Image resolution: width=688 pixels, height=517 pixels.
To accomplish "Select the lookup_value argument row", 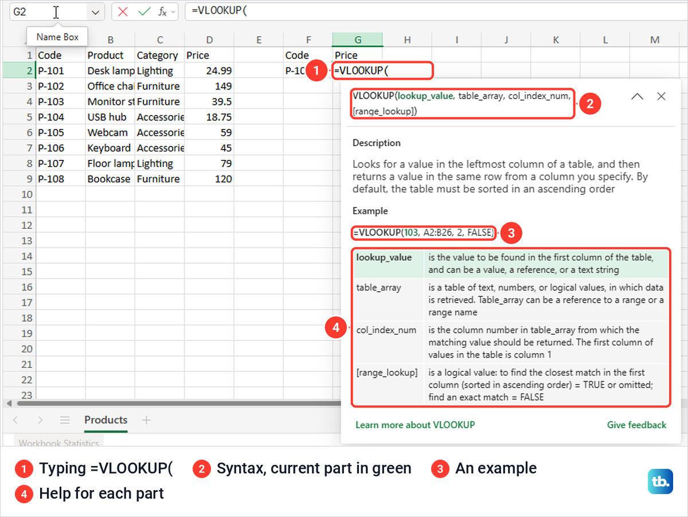I will [510, 264].
